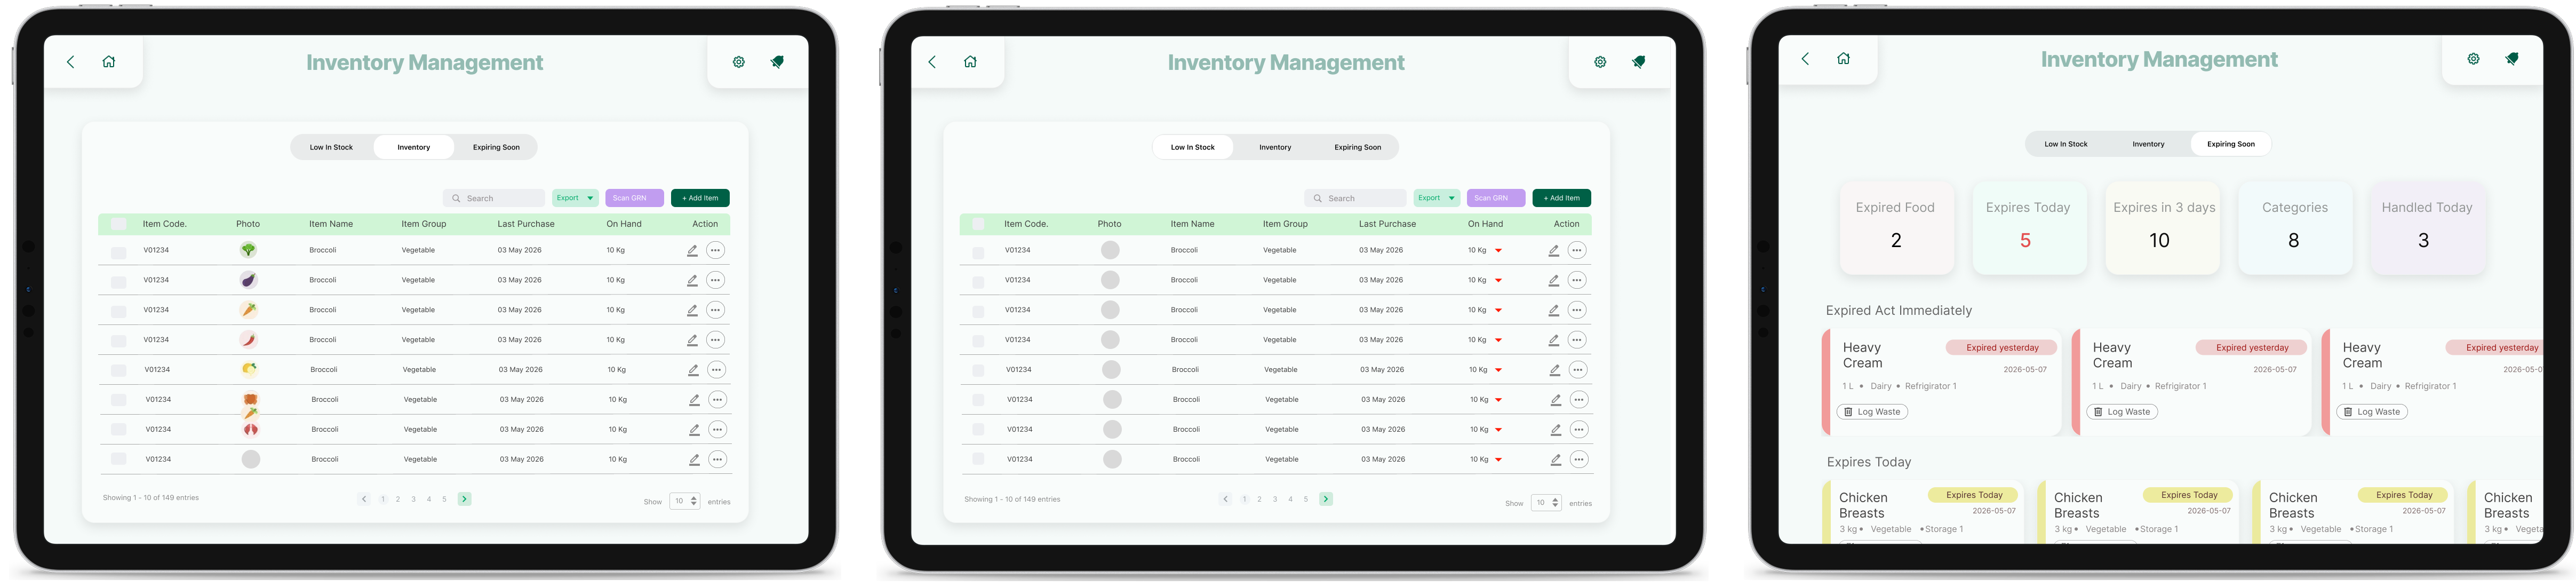This screenshot has height=587, width=2576.
Task: Edit the row with the radish photo
Action: click(694, 430)
